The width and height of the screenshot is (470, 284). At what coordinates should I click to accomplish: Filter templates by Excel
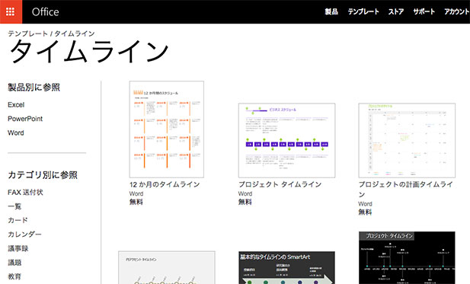(16, 105)
